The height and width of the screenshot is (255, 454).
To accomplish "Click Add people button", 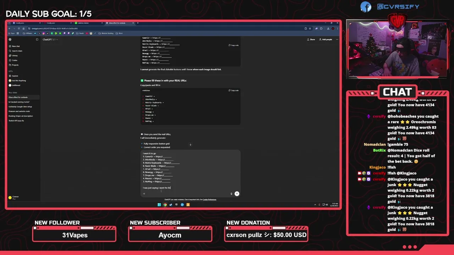I will [x=326, y=39].
